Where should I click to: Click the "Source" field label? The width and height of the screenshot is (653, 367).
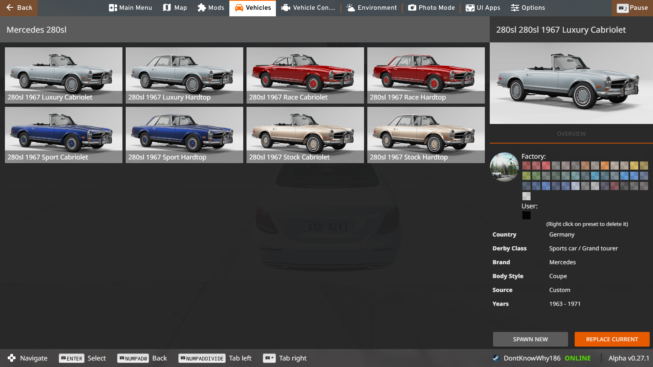pos(502,290)
